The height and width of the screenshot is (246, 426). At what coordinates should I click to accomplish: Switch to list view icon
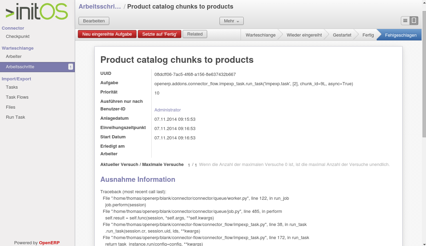[405, 21]
